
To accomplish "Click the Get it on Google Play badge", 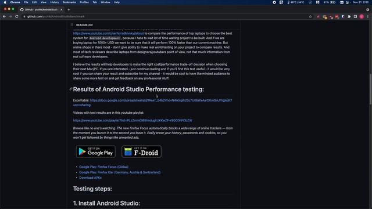I will [x=96, y=152].
